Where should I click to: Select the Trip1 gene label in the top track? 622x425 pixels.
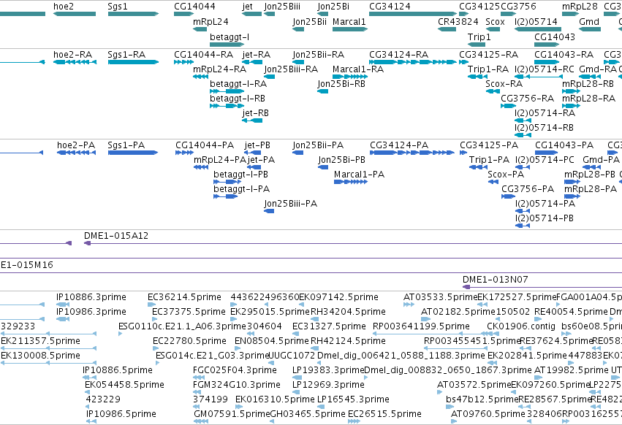pos(479,37)
